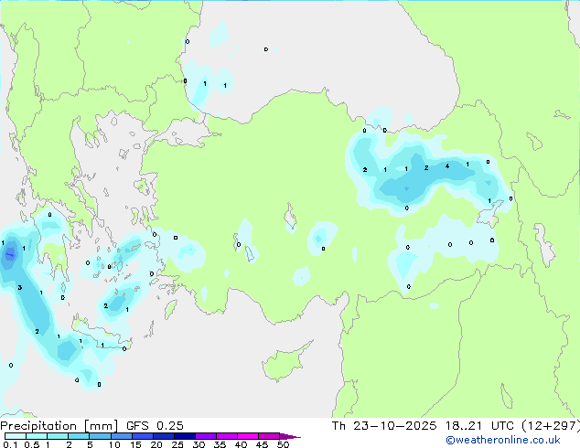Image resolution: width=580 pixels, height=448 pixels.
Task: Click the legend scale label '45'
Action: point(263,444)
